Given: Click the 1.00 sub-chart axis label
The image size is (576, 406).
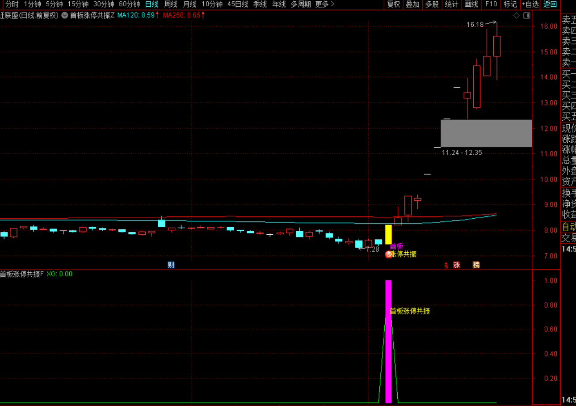Looking at the screenshot, I should tap(551, 281).
